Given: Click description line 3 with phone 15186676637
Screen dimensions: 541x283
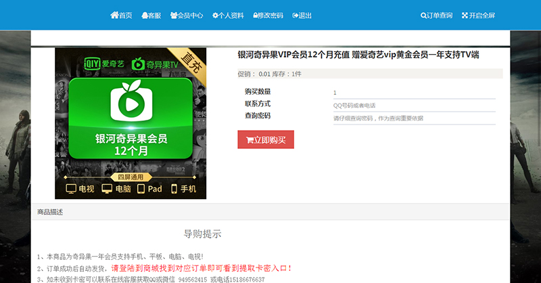Looking at the screenshot, I should tap(151, 280).
